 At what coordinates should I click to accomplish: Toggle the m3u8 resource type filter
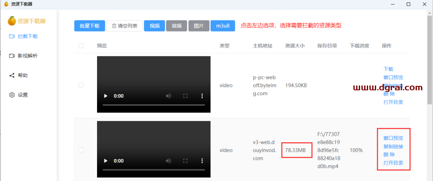point(223,26)
